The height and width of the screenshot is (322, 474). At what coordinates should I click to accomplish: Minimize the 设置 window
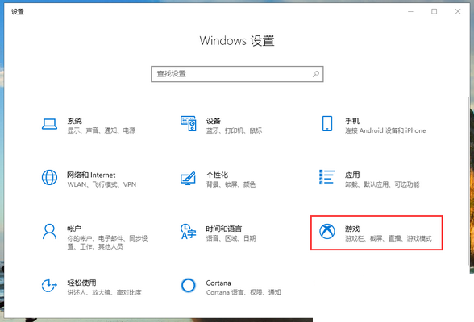410,11
